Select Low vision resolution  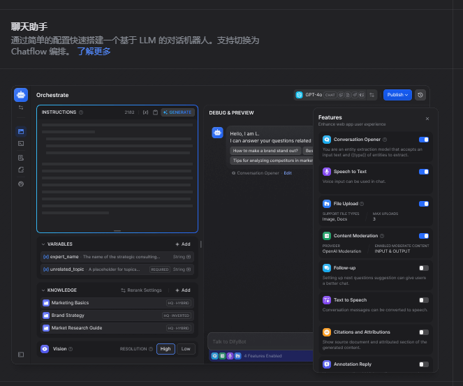tap(186, 349)
